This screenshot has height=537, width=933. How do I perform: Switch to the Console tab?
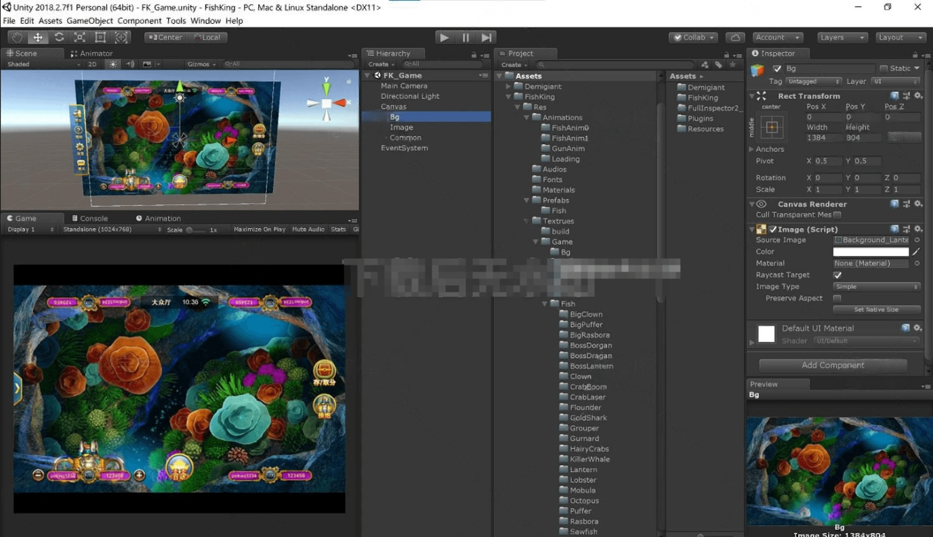coord(89,219)
